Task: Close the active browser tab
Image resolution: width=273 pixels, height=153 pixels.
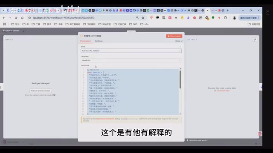Action: tap(208, 10)
